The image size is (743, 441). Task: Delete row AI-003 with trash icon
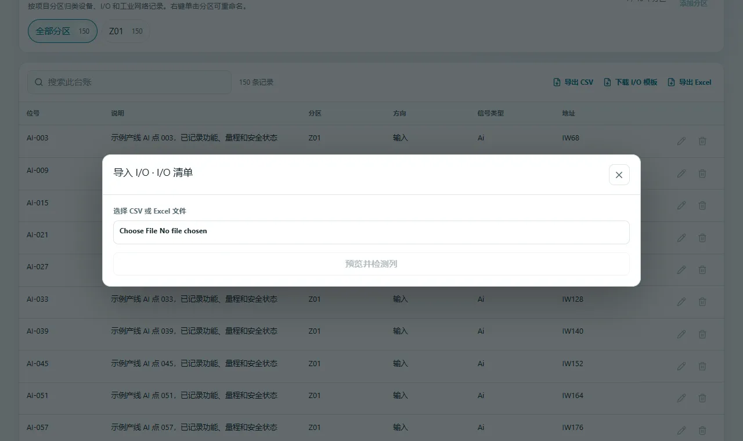click(702, 141)
